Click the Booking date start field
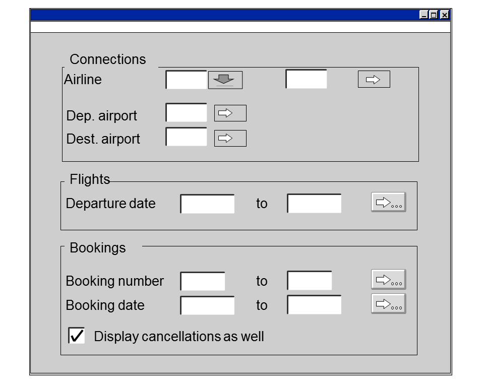 point(207,305)
